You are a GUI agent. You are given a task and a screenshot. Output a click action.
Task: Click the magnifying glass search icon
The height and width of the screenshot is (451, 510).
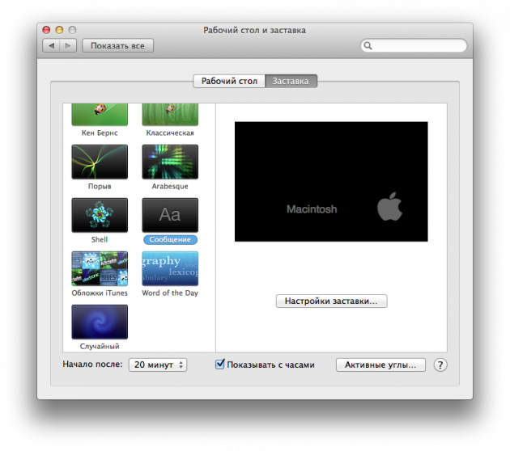[x=368, y=45]
